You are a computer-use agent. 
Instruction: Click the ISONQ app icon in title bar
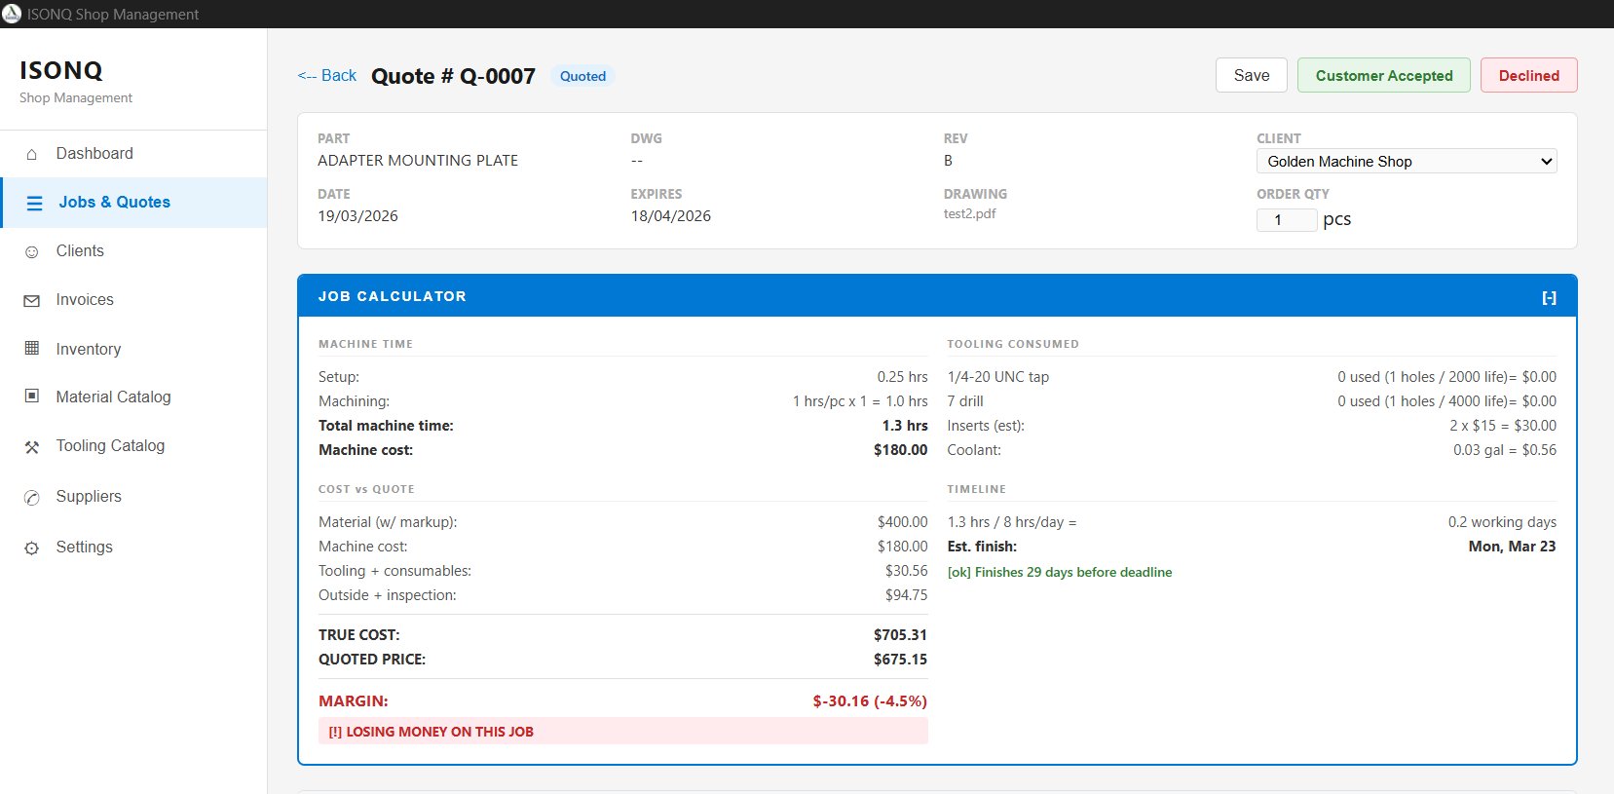coord(12,14)
